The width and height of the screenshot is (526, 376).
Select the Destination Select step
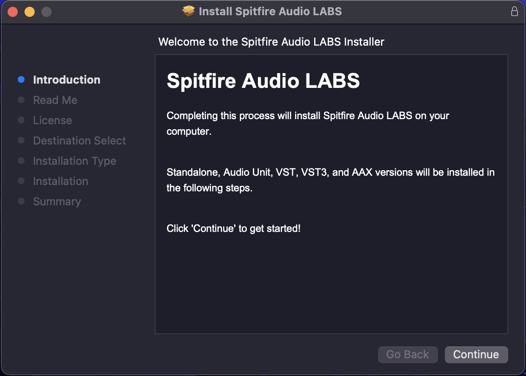click(79, 141)
